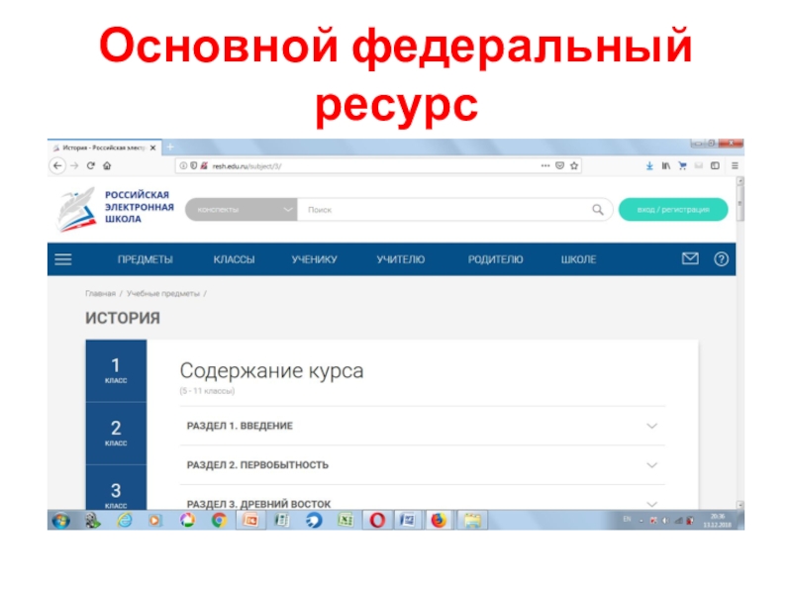
Task: Bookmark the page with the star icon
Action: (574, 166)
